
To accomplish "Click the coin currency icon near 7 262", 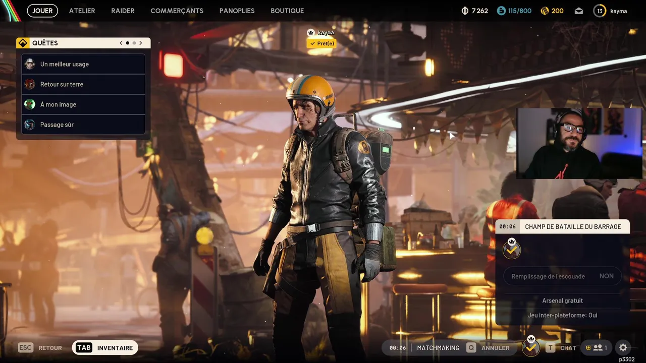I will 465,11.
